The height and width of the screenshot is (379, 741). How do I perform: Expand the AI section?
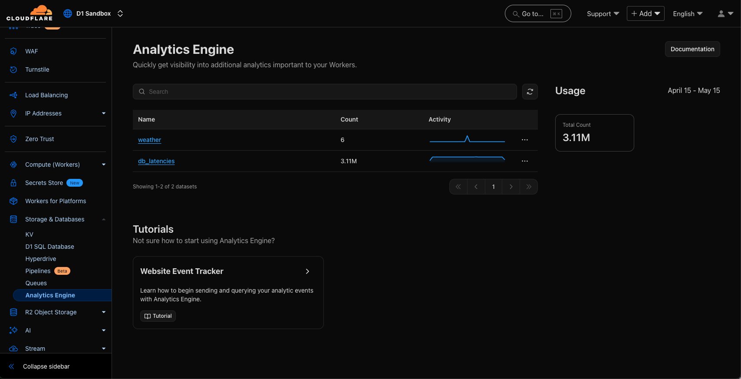click(x=104, y=330)
